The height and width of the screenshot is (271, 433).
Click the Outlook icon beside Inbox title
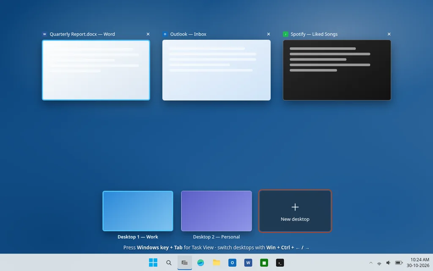[165, 34]
